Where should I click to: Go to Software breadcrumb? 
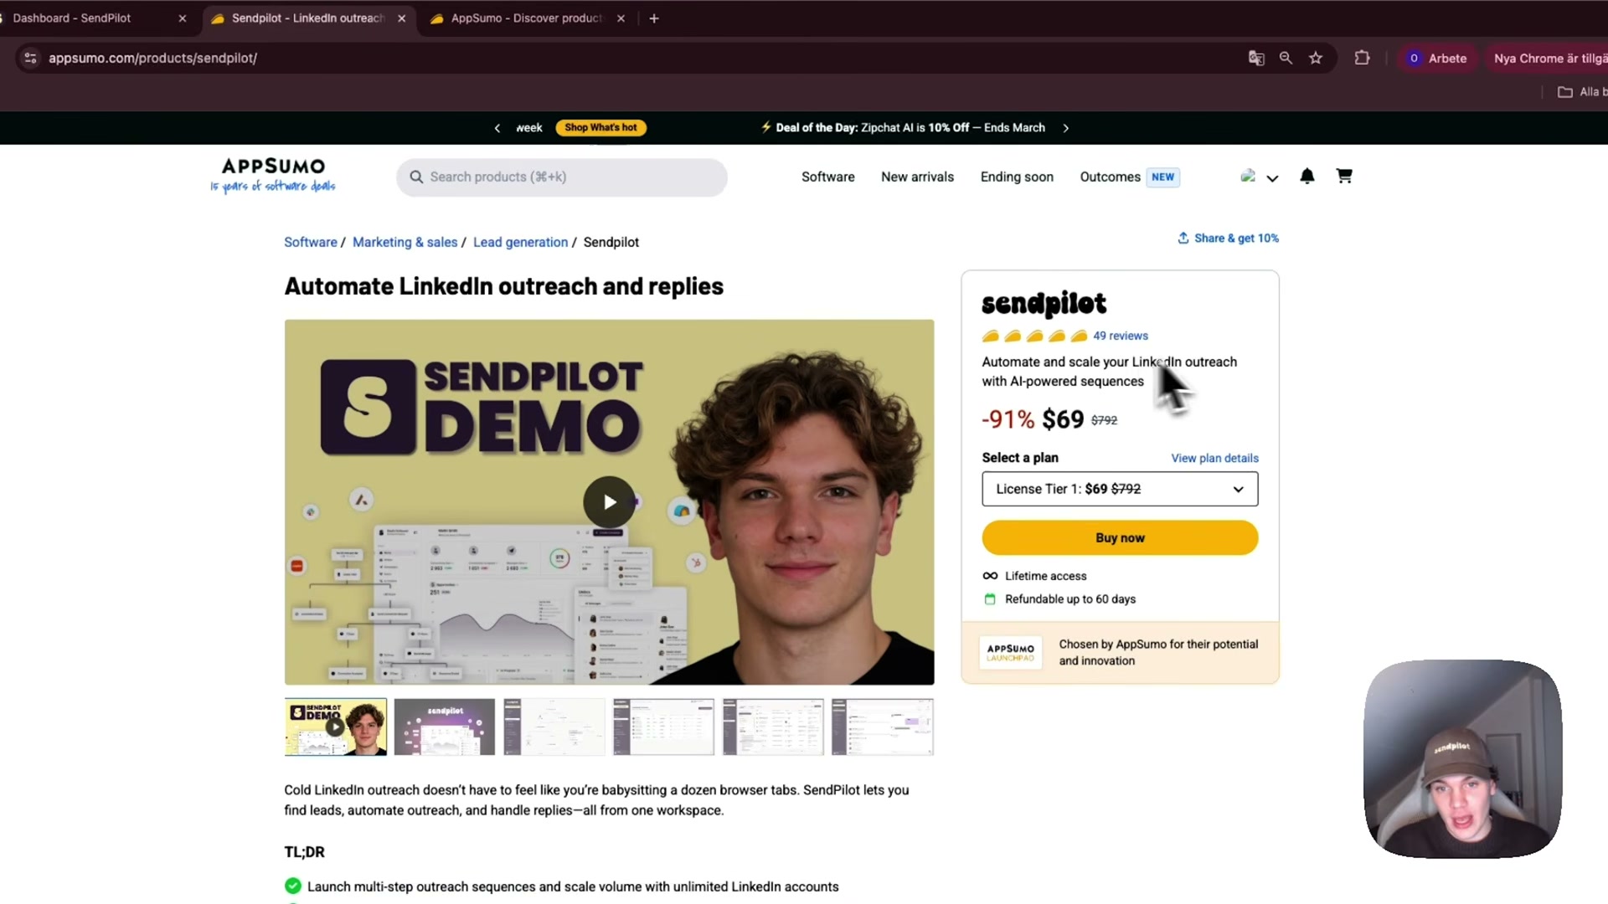coord(310,242)
